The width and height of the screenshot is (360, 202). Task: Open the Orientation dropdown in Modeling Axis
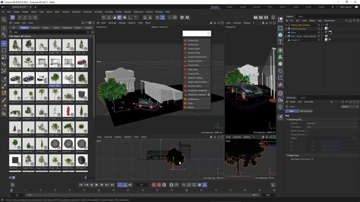click(x=331, y=127)
